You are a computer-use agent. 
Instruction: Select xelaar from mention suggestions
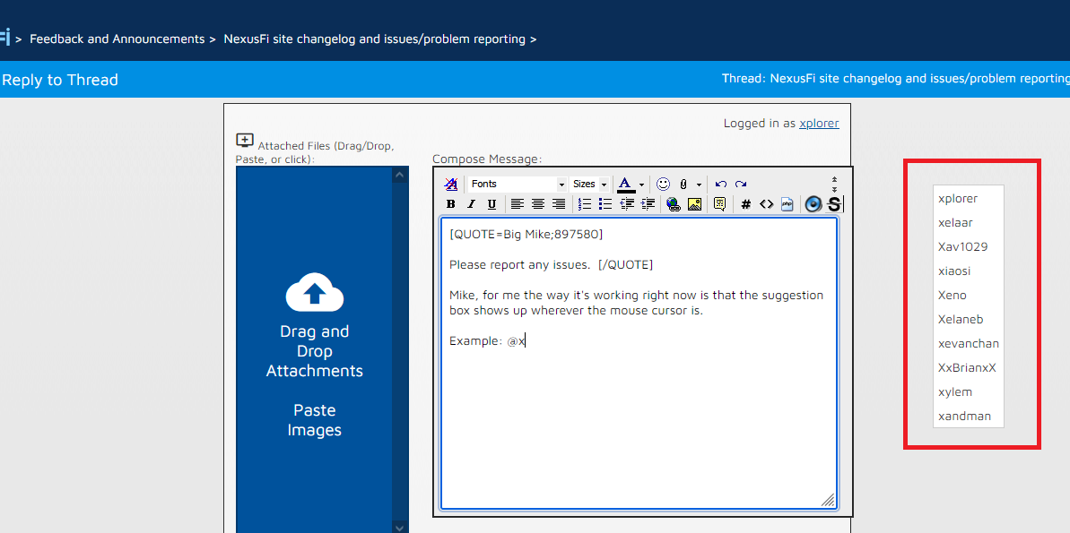tap(969, 222)
